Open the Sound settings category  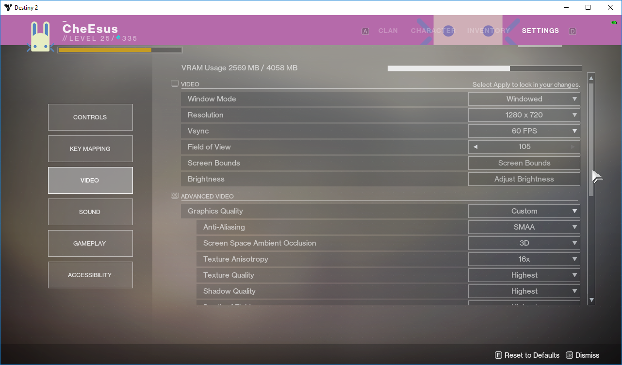90,212
